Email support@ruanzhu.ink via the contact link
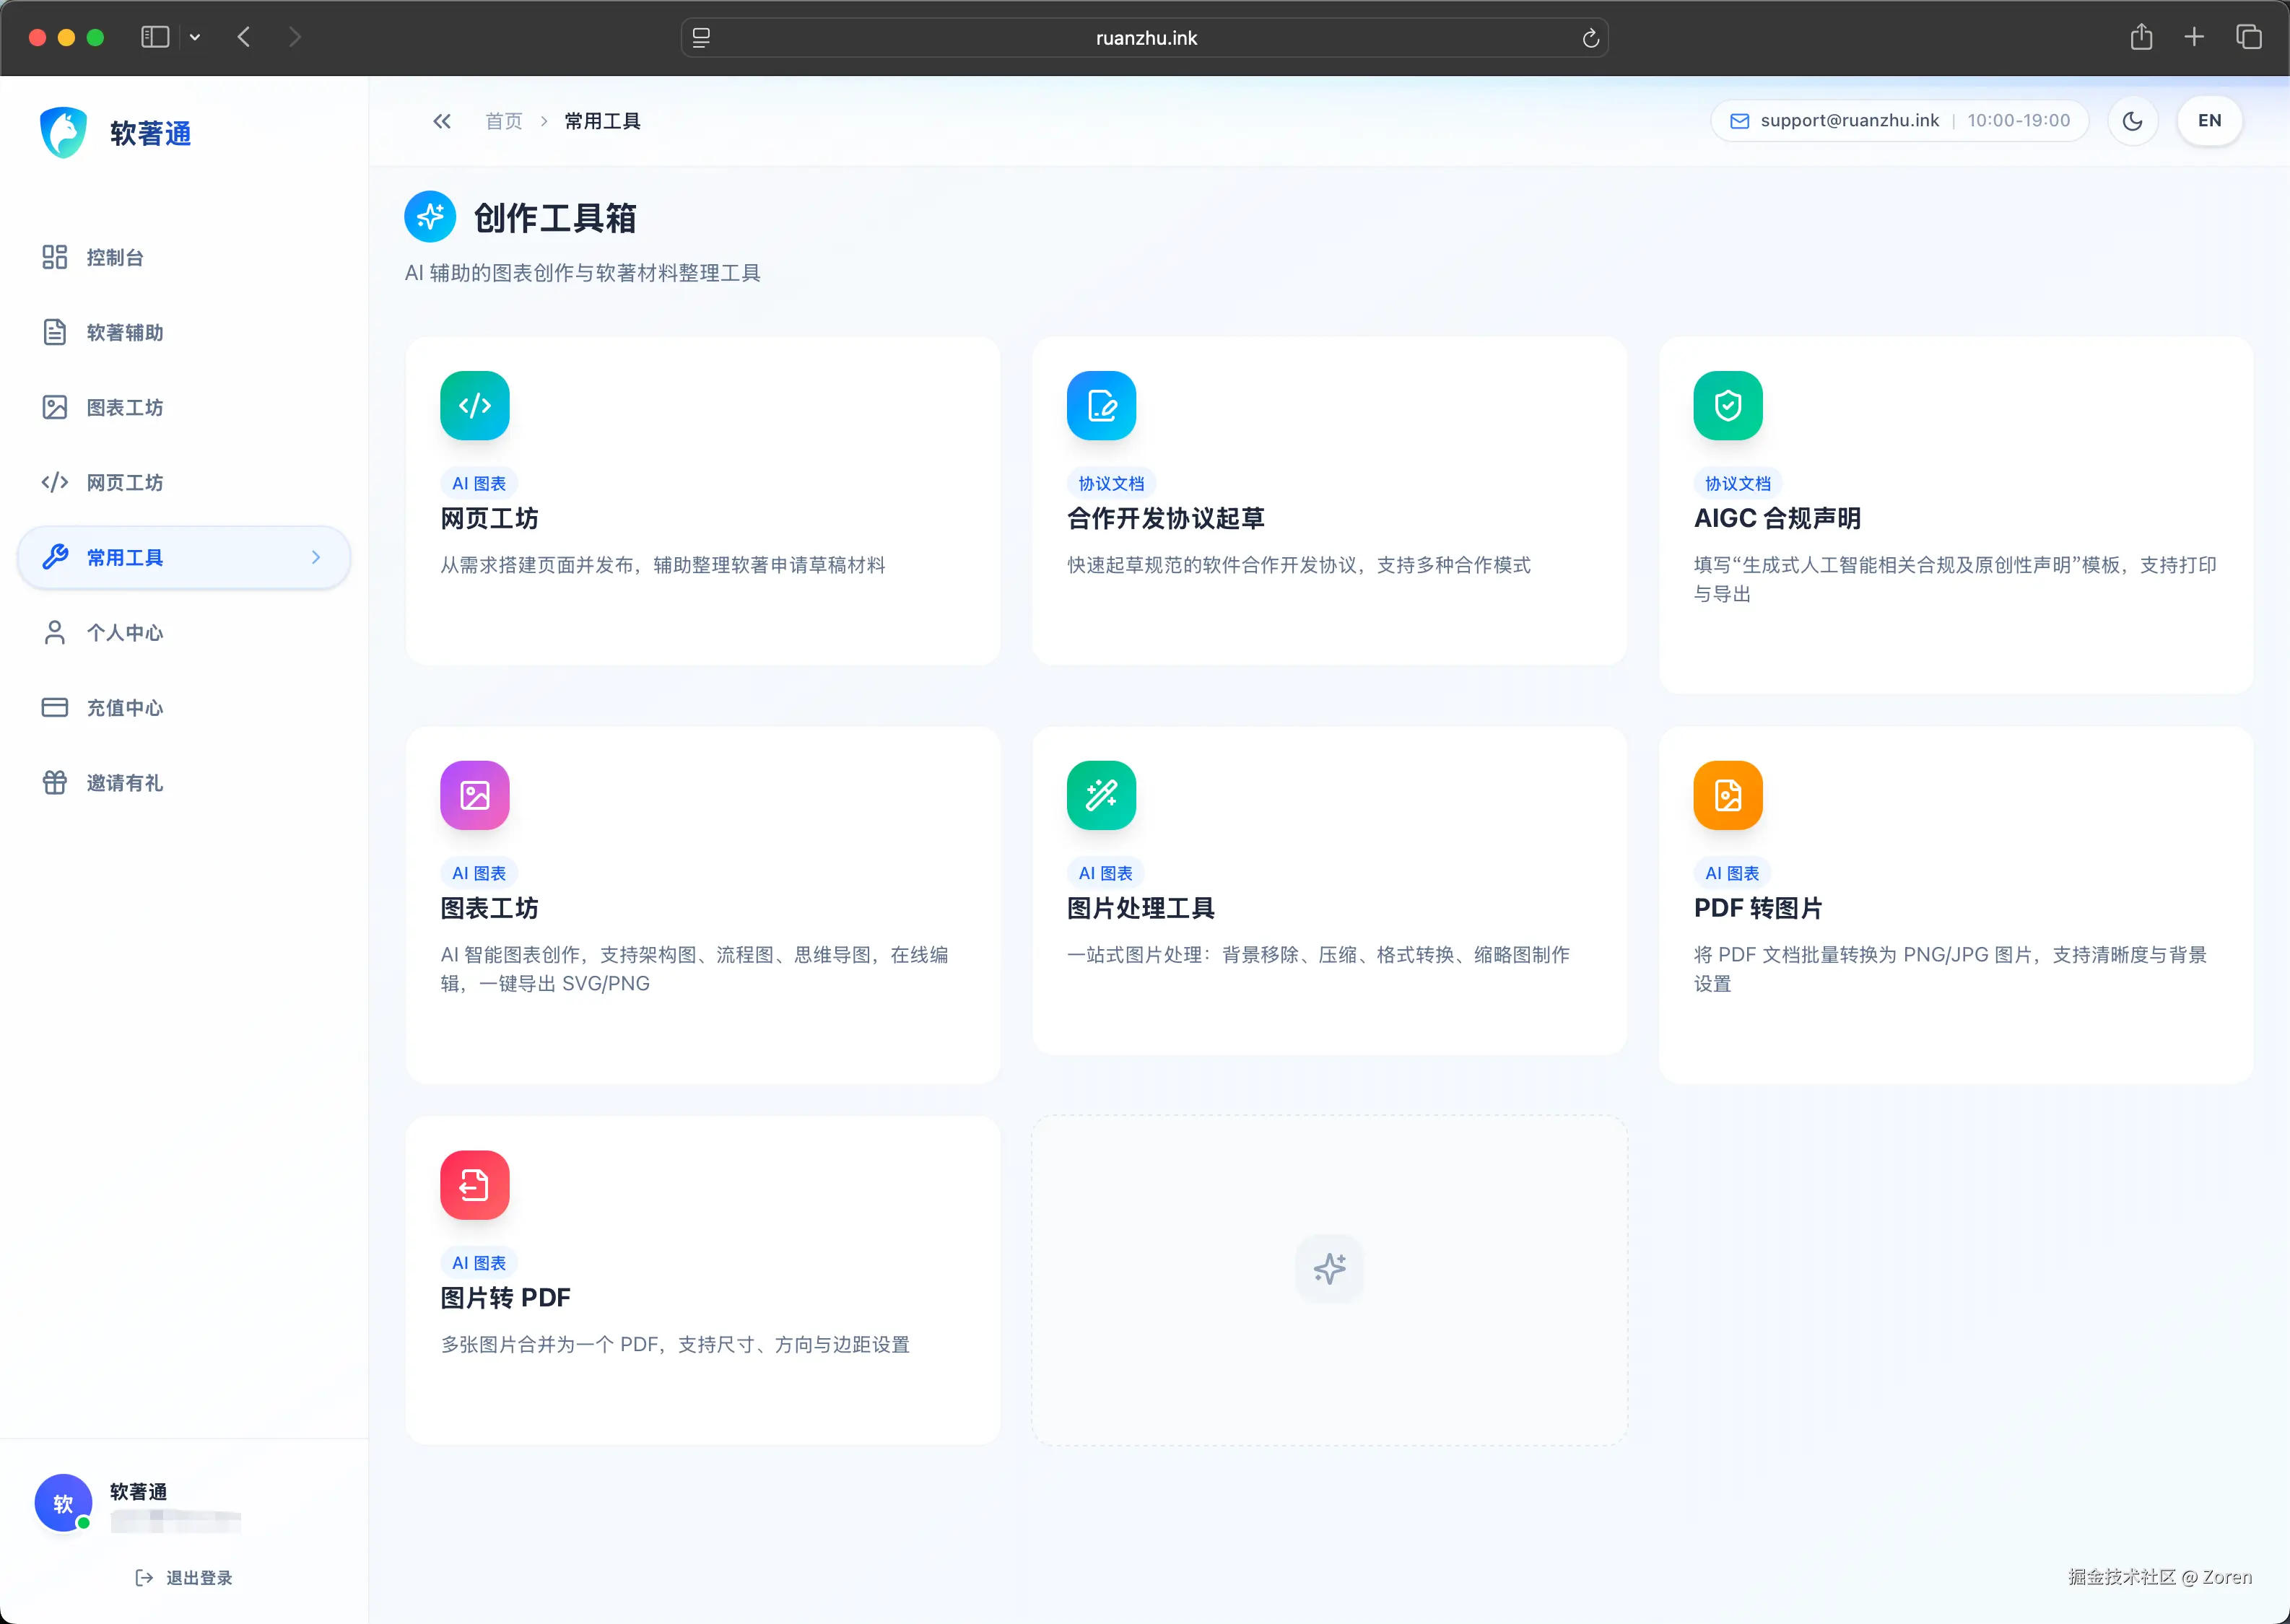 click(1849, 120)
